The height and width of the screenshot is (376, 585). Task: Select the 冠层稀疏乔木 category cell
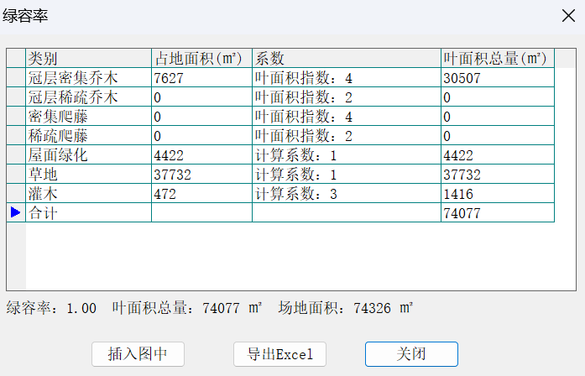[x=88, y=97]
